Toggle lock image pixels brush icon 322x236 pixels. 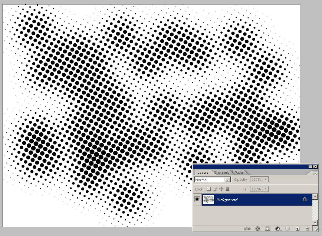click(x=215, y=189)
